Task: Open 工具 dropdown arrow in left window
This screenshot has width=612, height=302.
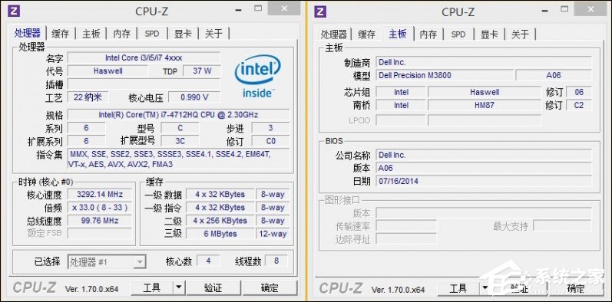Action: coord(178,287)
